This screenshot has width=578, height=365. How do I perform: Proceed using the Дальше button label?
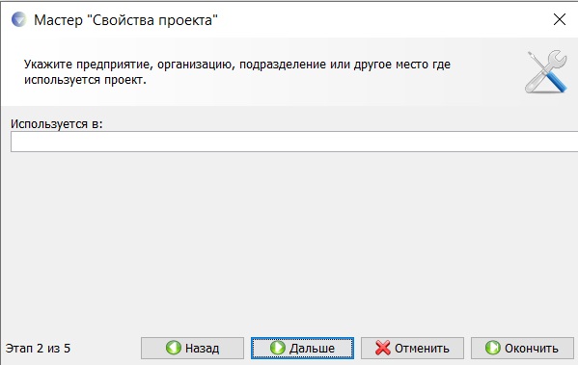pos(312,348)
